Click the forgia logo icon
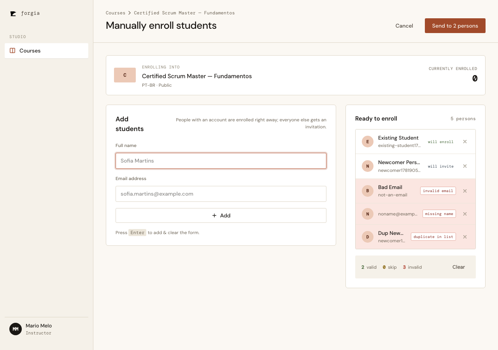The width and height of the screenshot is (498, 350). pyautogui.click(x=13, y=14)
